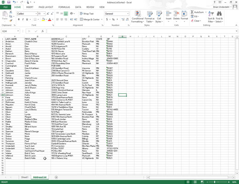
Task: Switch to the PAGE LAYOUT ribbon tab
Action: click(x=46, y=7)
